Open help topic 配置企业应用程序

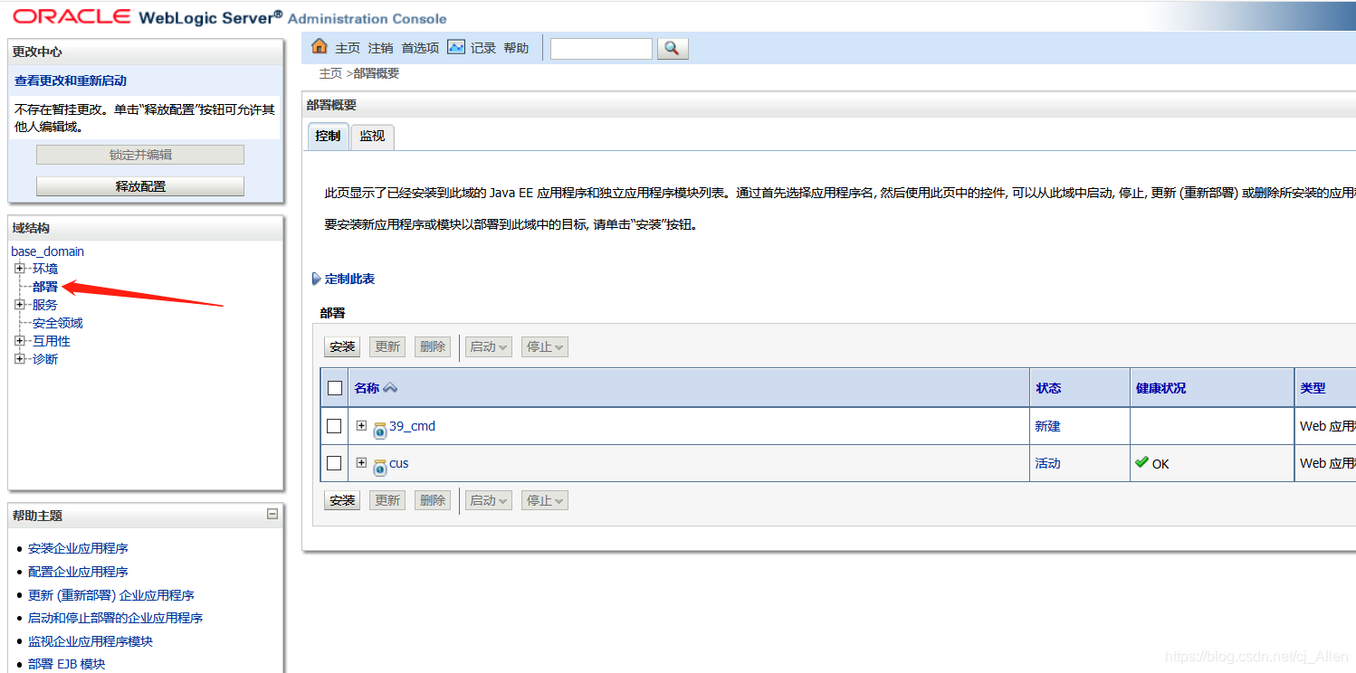78,572
